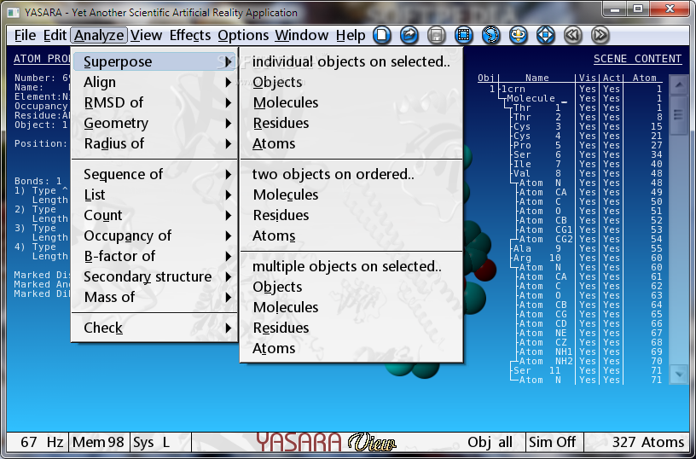This screenshot has width=696, height=459.
Task: Choose Molecules under multiple objects on selected
Action: 351,307
